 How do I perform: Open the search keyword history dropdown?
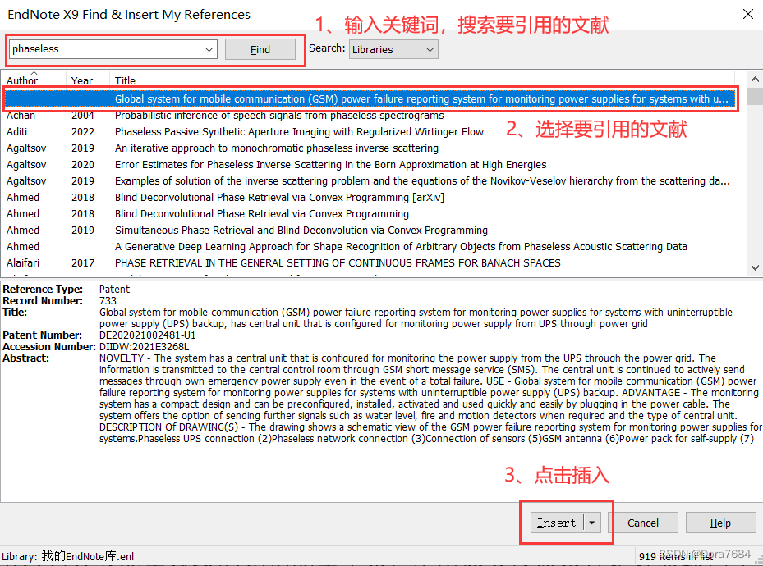[210, 48]
